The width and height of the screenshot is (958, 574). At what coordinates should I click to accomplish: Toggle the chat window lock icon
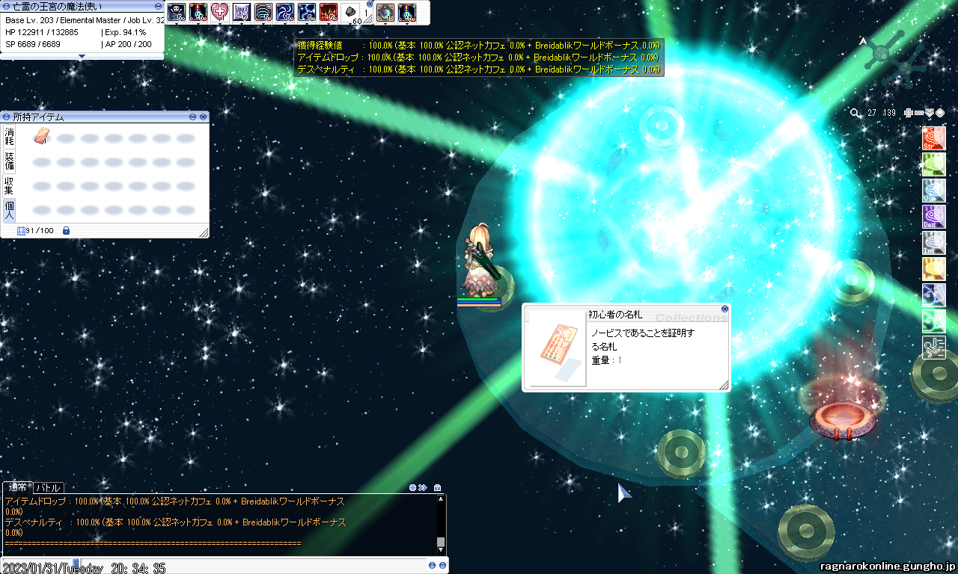[438, 487]
